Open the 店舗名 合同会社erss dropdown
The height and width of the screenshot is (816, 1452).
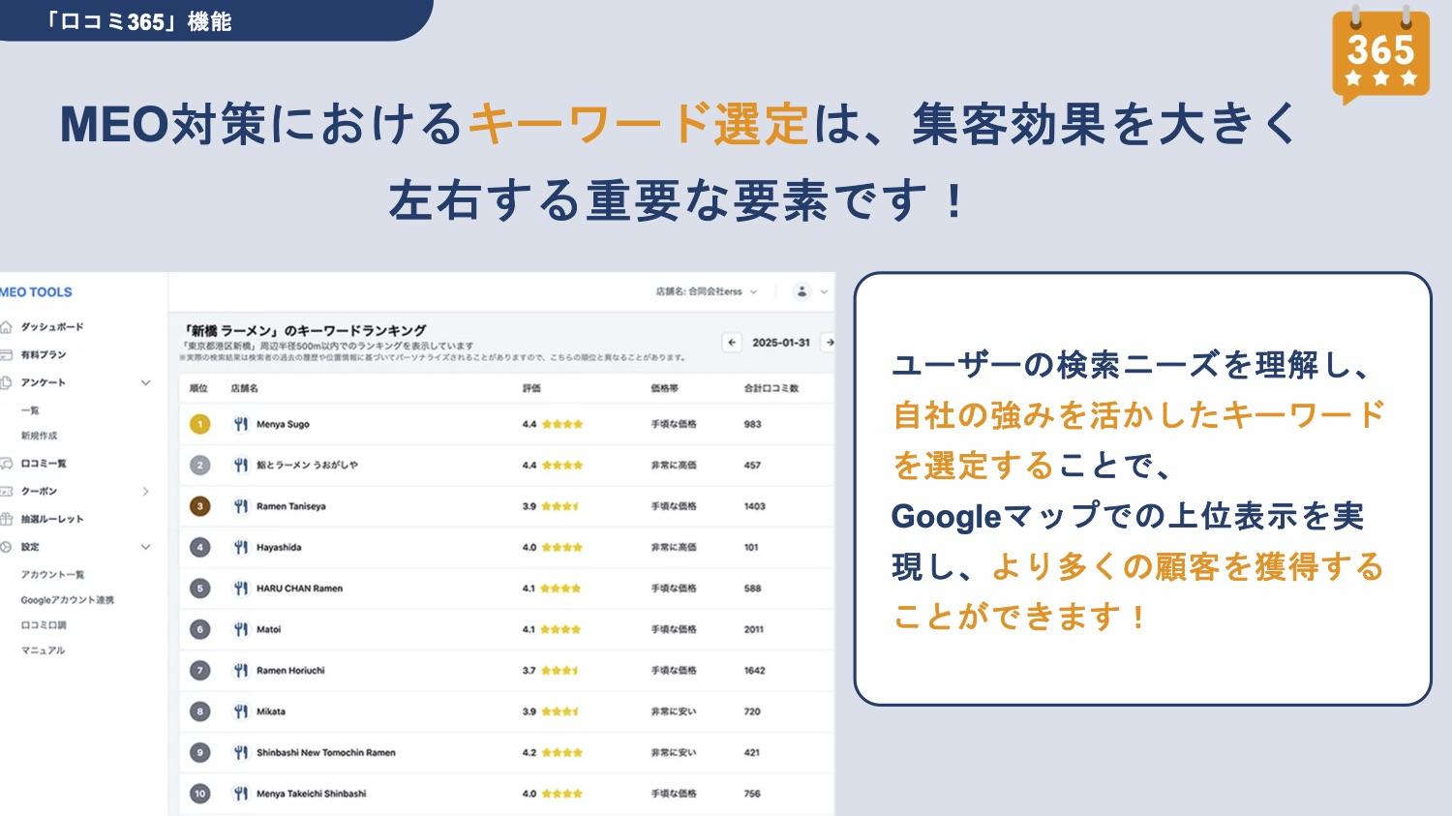coord(707,291)
